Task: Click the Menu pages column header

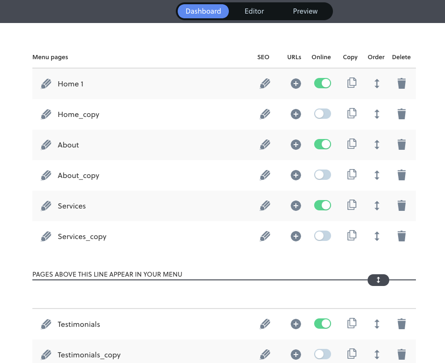Action: click(x=50, y=57)
